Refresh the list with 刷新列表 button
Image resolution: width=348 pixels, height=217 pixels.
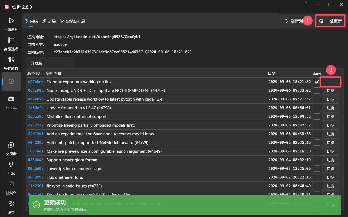point(294,21)
